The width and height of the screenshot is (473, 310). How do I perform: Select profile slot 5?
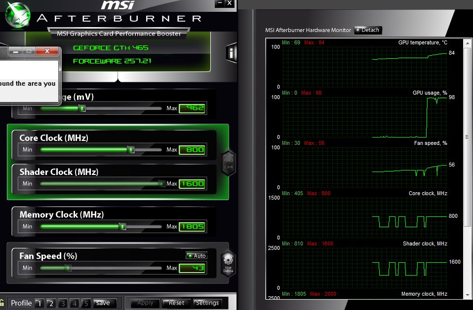86,303
